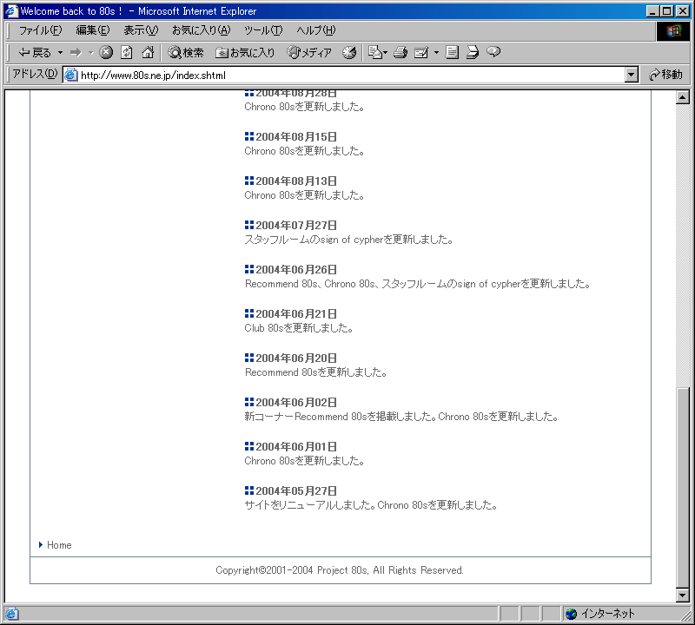
Task: Click the Recommend 80sを更新しました text line
Action: (x=316, y=372)
